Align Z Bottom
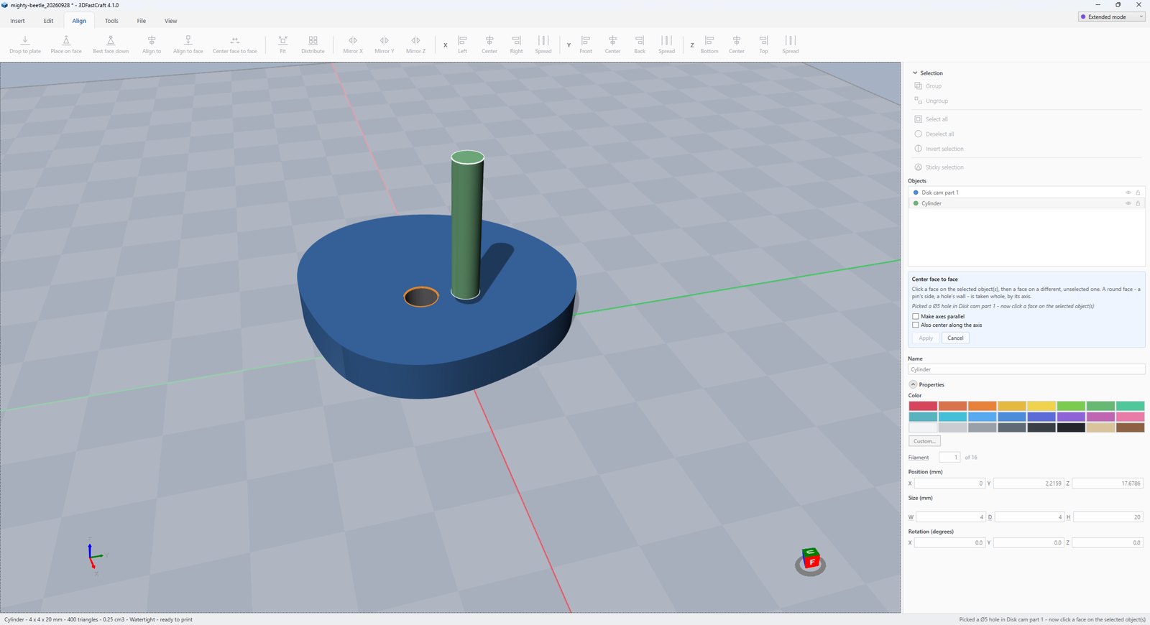This screenshot has height=625, width=1150. click(709, 45)
